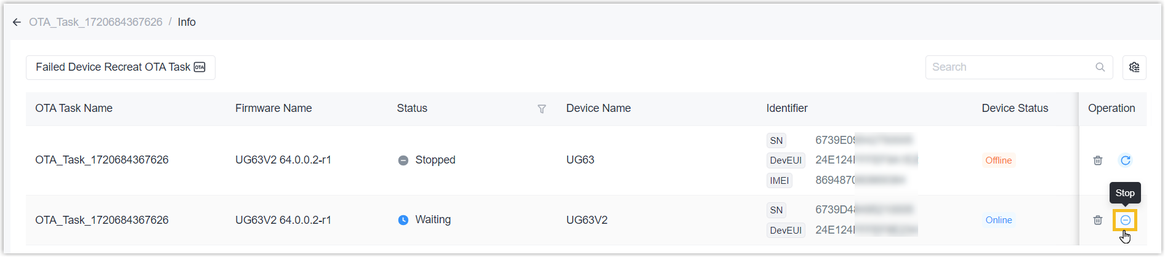This screenshot has width=1165, height=257.
Task: Click Failed Device Recreat OTA Task button
Action: 120,67
